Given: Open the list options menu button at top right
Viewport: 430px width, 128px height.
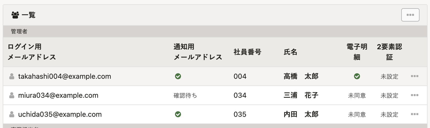Looking at the screenshot, I should pyautogui.click(x=410, y=15).
